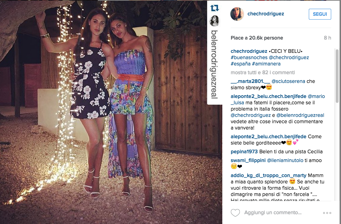Click the heart like icon
Screen dimensions: 341x224
(x=235, y=212)
